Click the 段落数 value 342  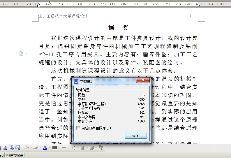142,113
